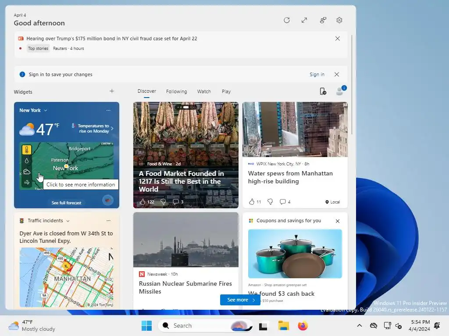The height and width of the screenshot is (336, 449).
Task: Open the taskbar weather widget button
Action: tap(32, 325)
